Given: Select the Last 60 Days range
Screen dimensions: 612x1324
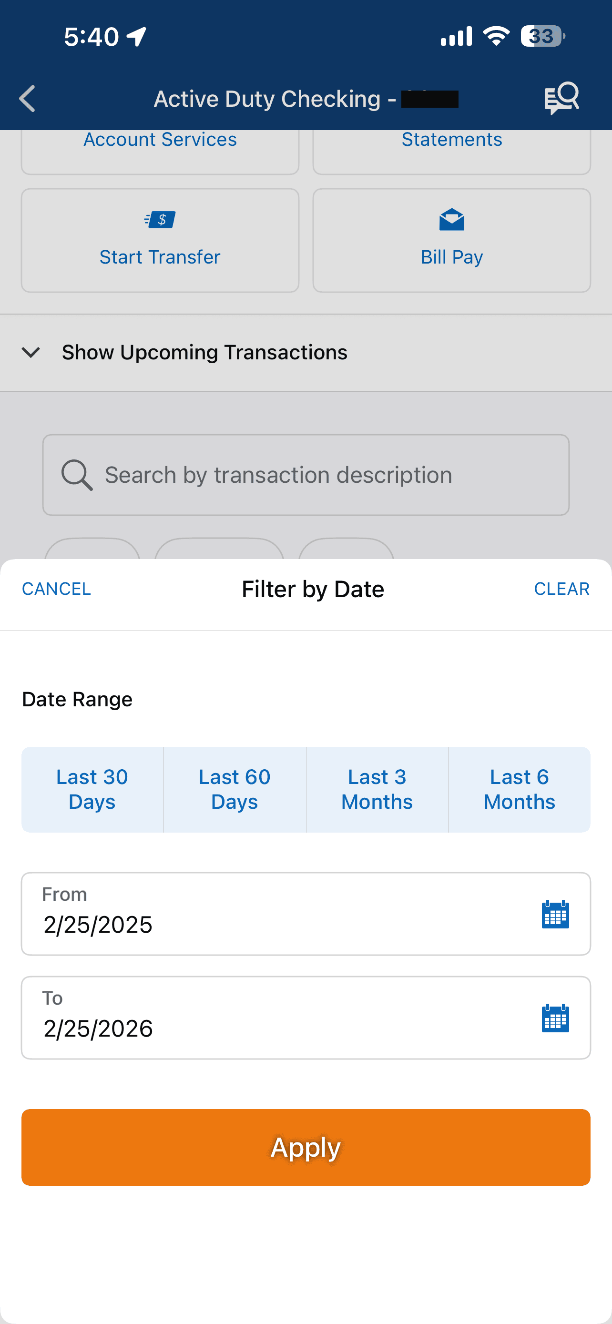Looking at the screenshot, I should point(235,789).
